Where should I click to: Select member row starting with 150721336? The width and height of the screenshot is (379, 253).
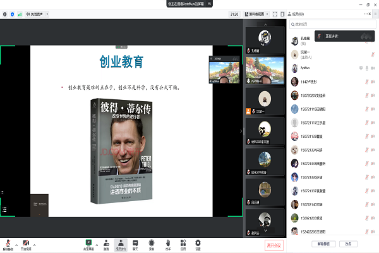(333, 177)
